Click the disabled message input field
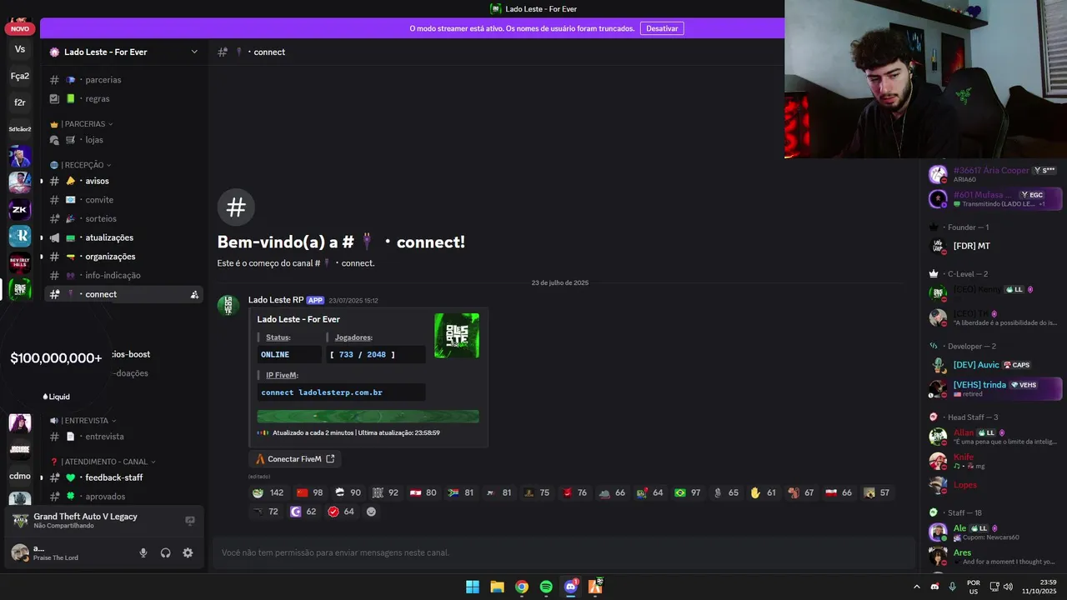This screenshot has width=1067, height=600. point(564,552)
